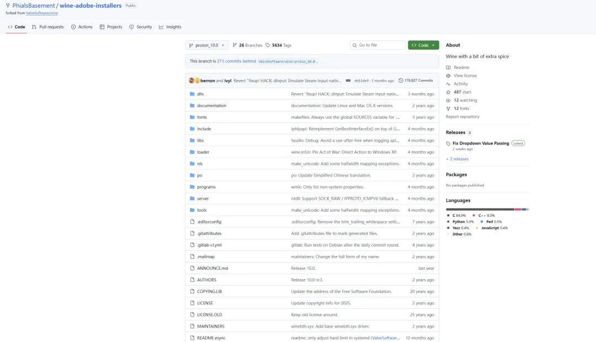
Task: Click the server folder icon
Action: [x=192, y=199]
